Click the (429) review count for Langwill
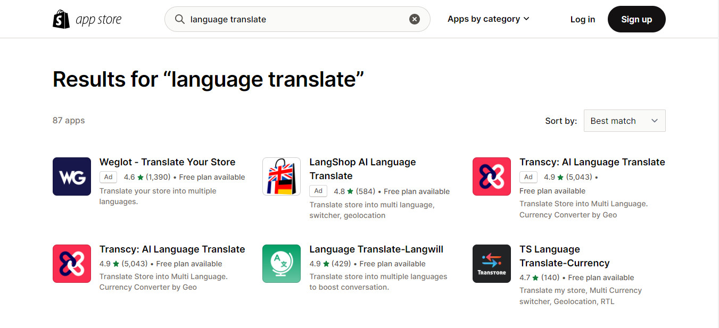The width and height of the screenshot is (719, 328). click(x=341, y=264)
